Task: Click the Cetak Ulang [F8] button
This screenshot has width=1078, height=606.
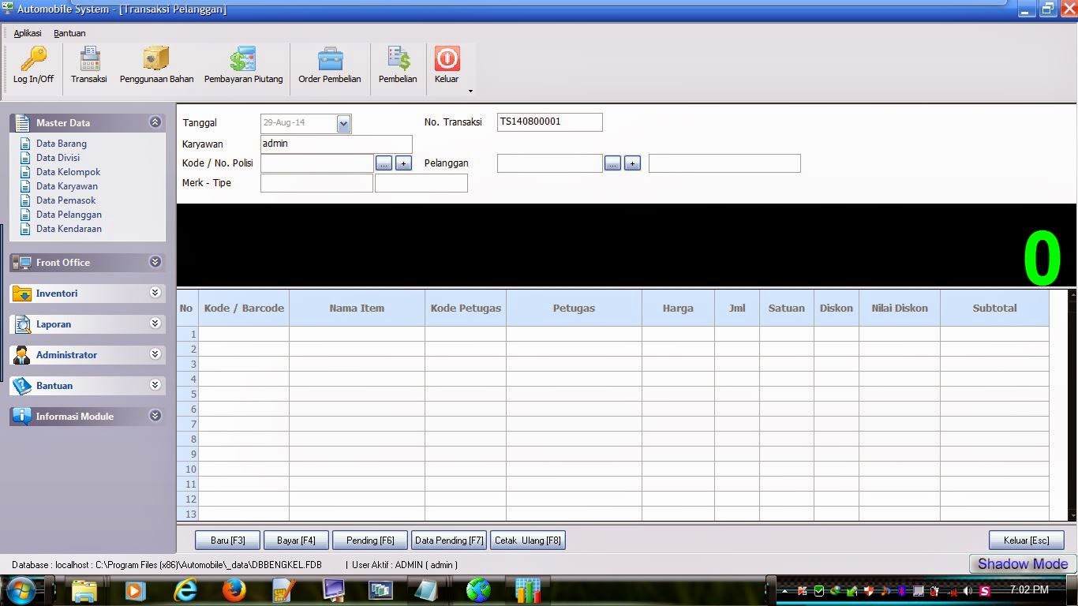Action: pyautogui.click(x=528, y=541)
